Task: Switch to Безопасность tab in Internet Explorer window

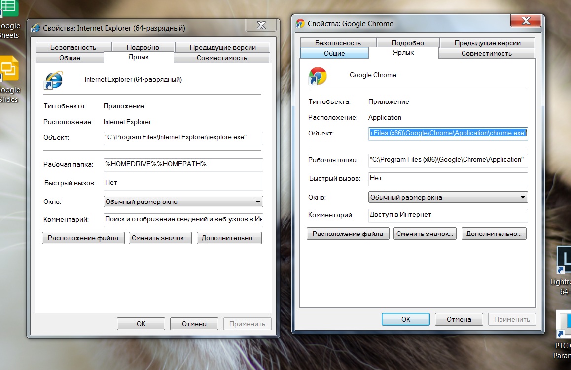Action: 73,47
